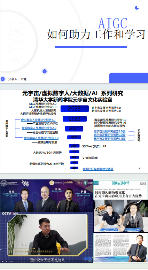Click the video progress bar

[50, 262]
